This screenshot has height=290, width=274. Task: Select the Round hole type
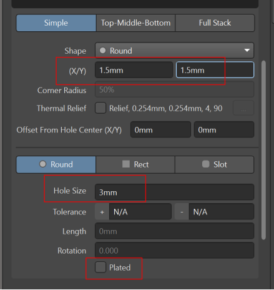click(56, 164)
